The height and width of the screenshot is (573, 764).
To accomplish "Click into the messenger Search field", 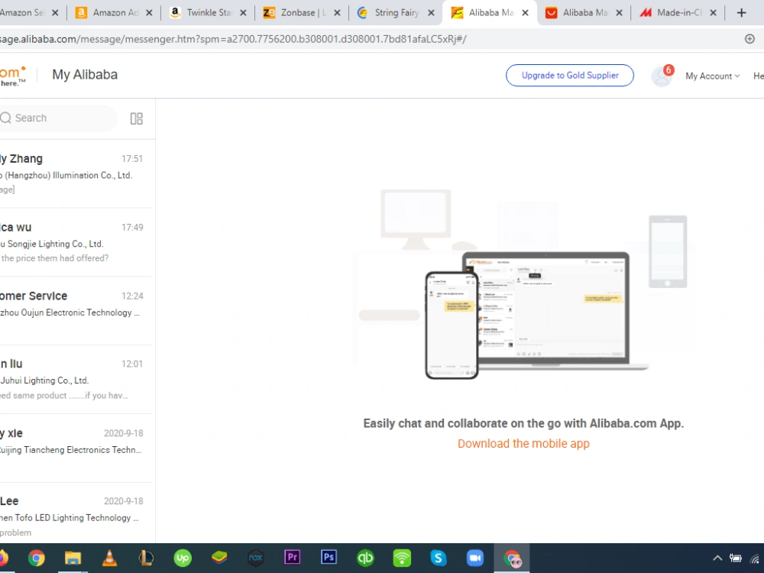I will point(59,118).
